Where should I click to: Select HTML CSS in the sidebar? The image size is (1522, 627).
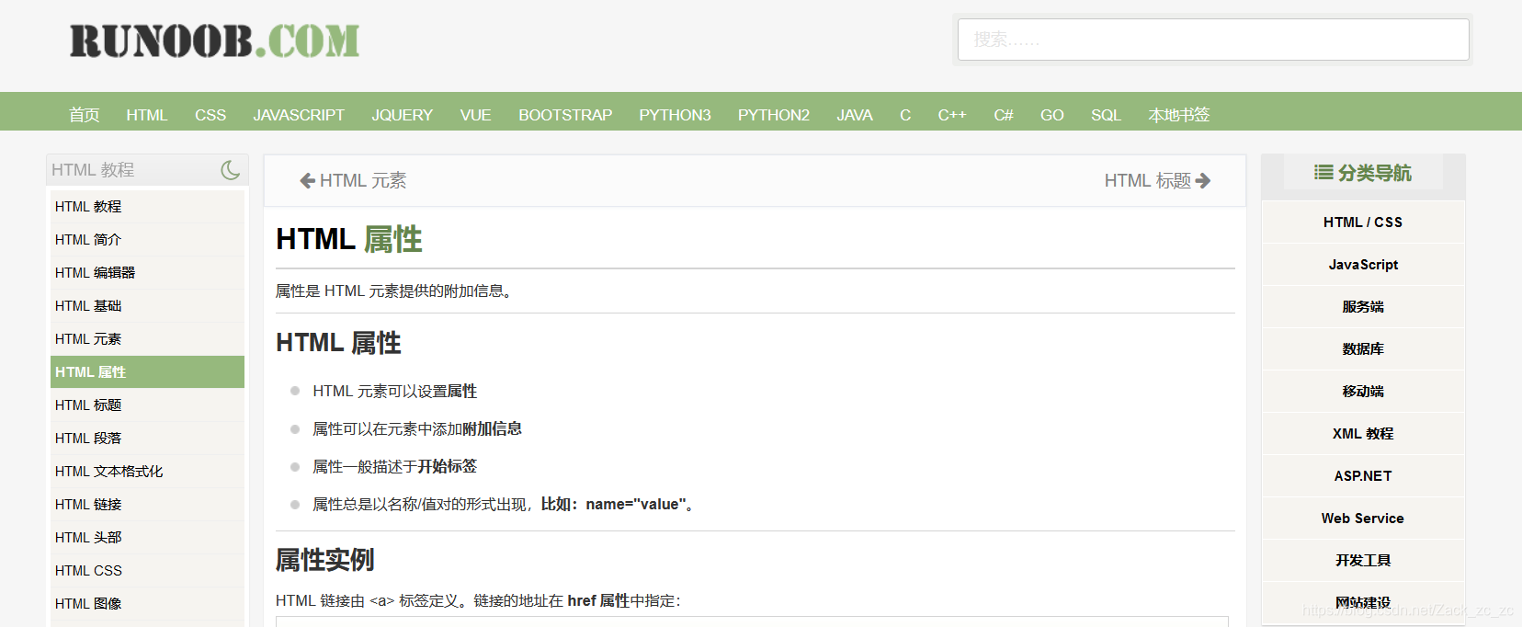(147, 571)
